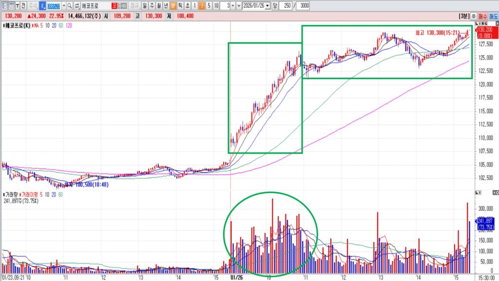Click the red 코 KOSDAQ badge icon

click(114, 6)
